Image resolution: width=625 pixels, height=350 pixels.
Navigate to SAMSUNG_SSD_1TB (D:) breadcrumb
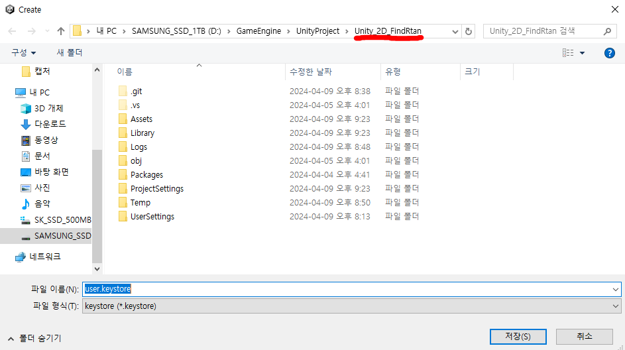point(176,31)
